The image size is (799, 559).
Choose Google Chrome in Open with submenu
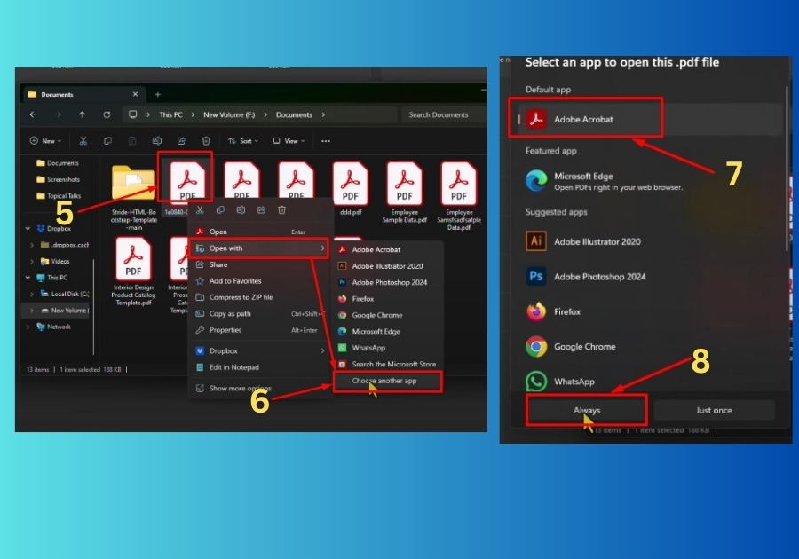tap(389, 315)
